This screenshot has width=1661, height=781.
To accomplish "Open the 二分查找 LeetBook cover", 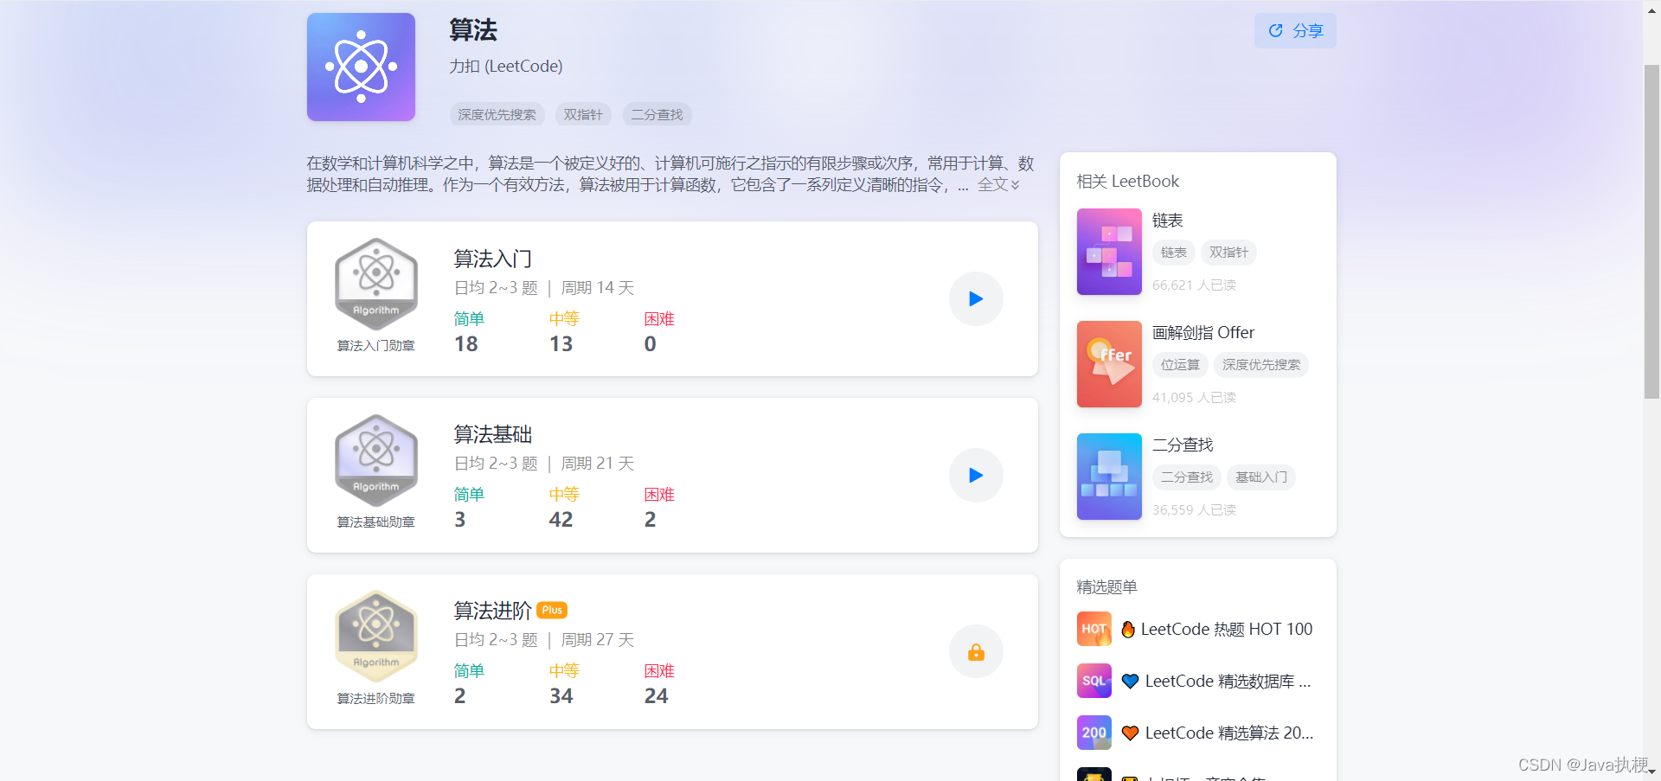I will point(1109,477).
